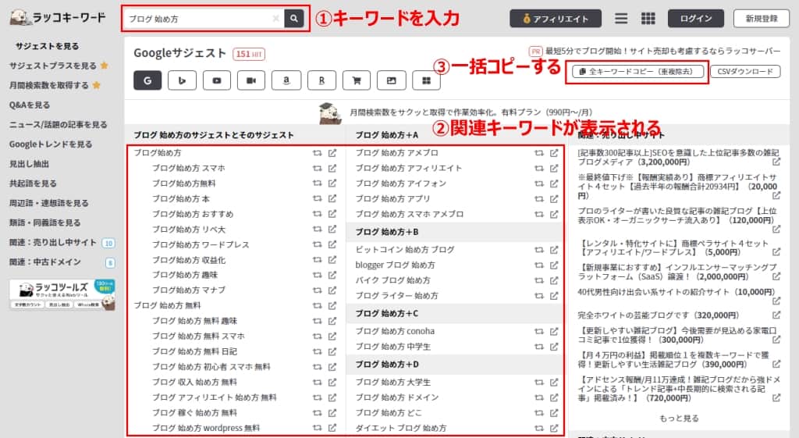This screenshot has height=438, width=799.
Task: Open listing 完全ホワイトの芸能ブログです
Action: 659,315
